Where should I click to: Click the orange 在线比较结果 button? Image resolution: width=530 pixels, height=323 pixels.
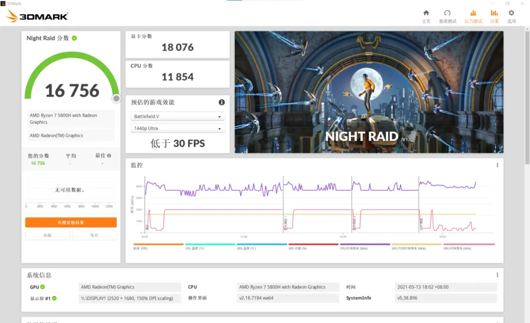pos(71,222)
